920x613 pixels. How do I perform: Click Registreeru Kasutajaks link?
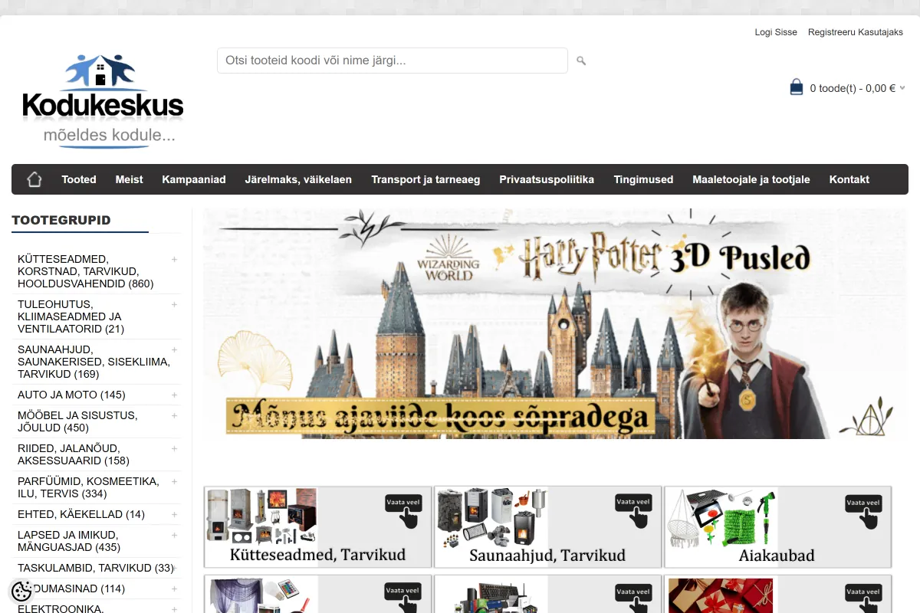click(856, 32)
